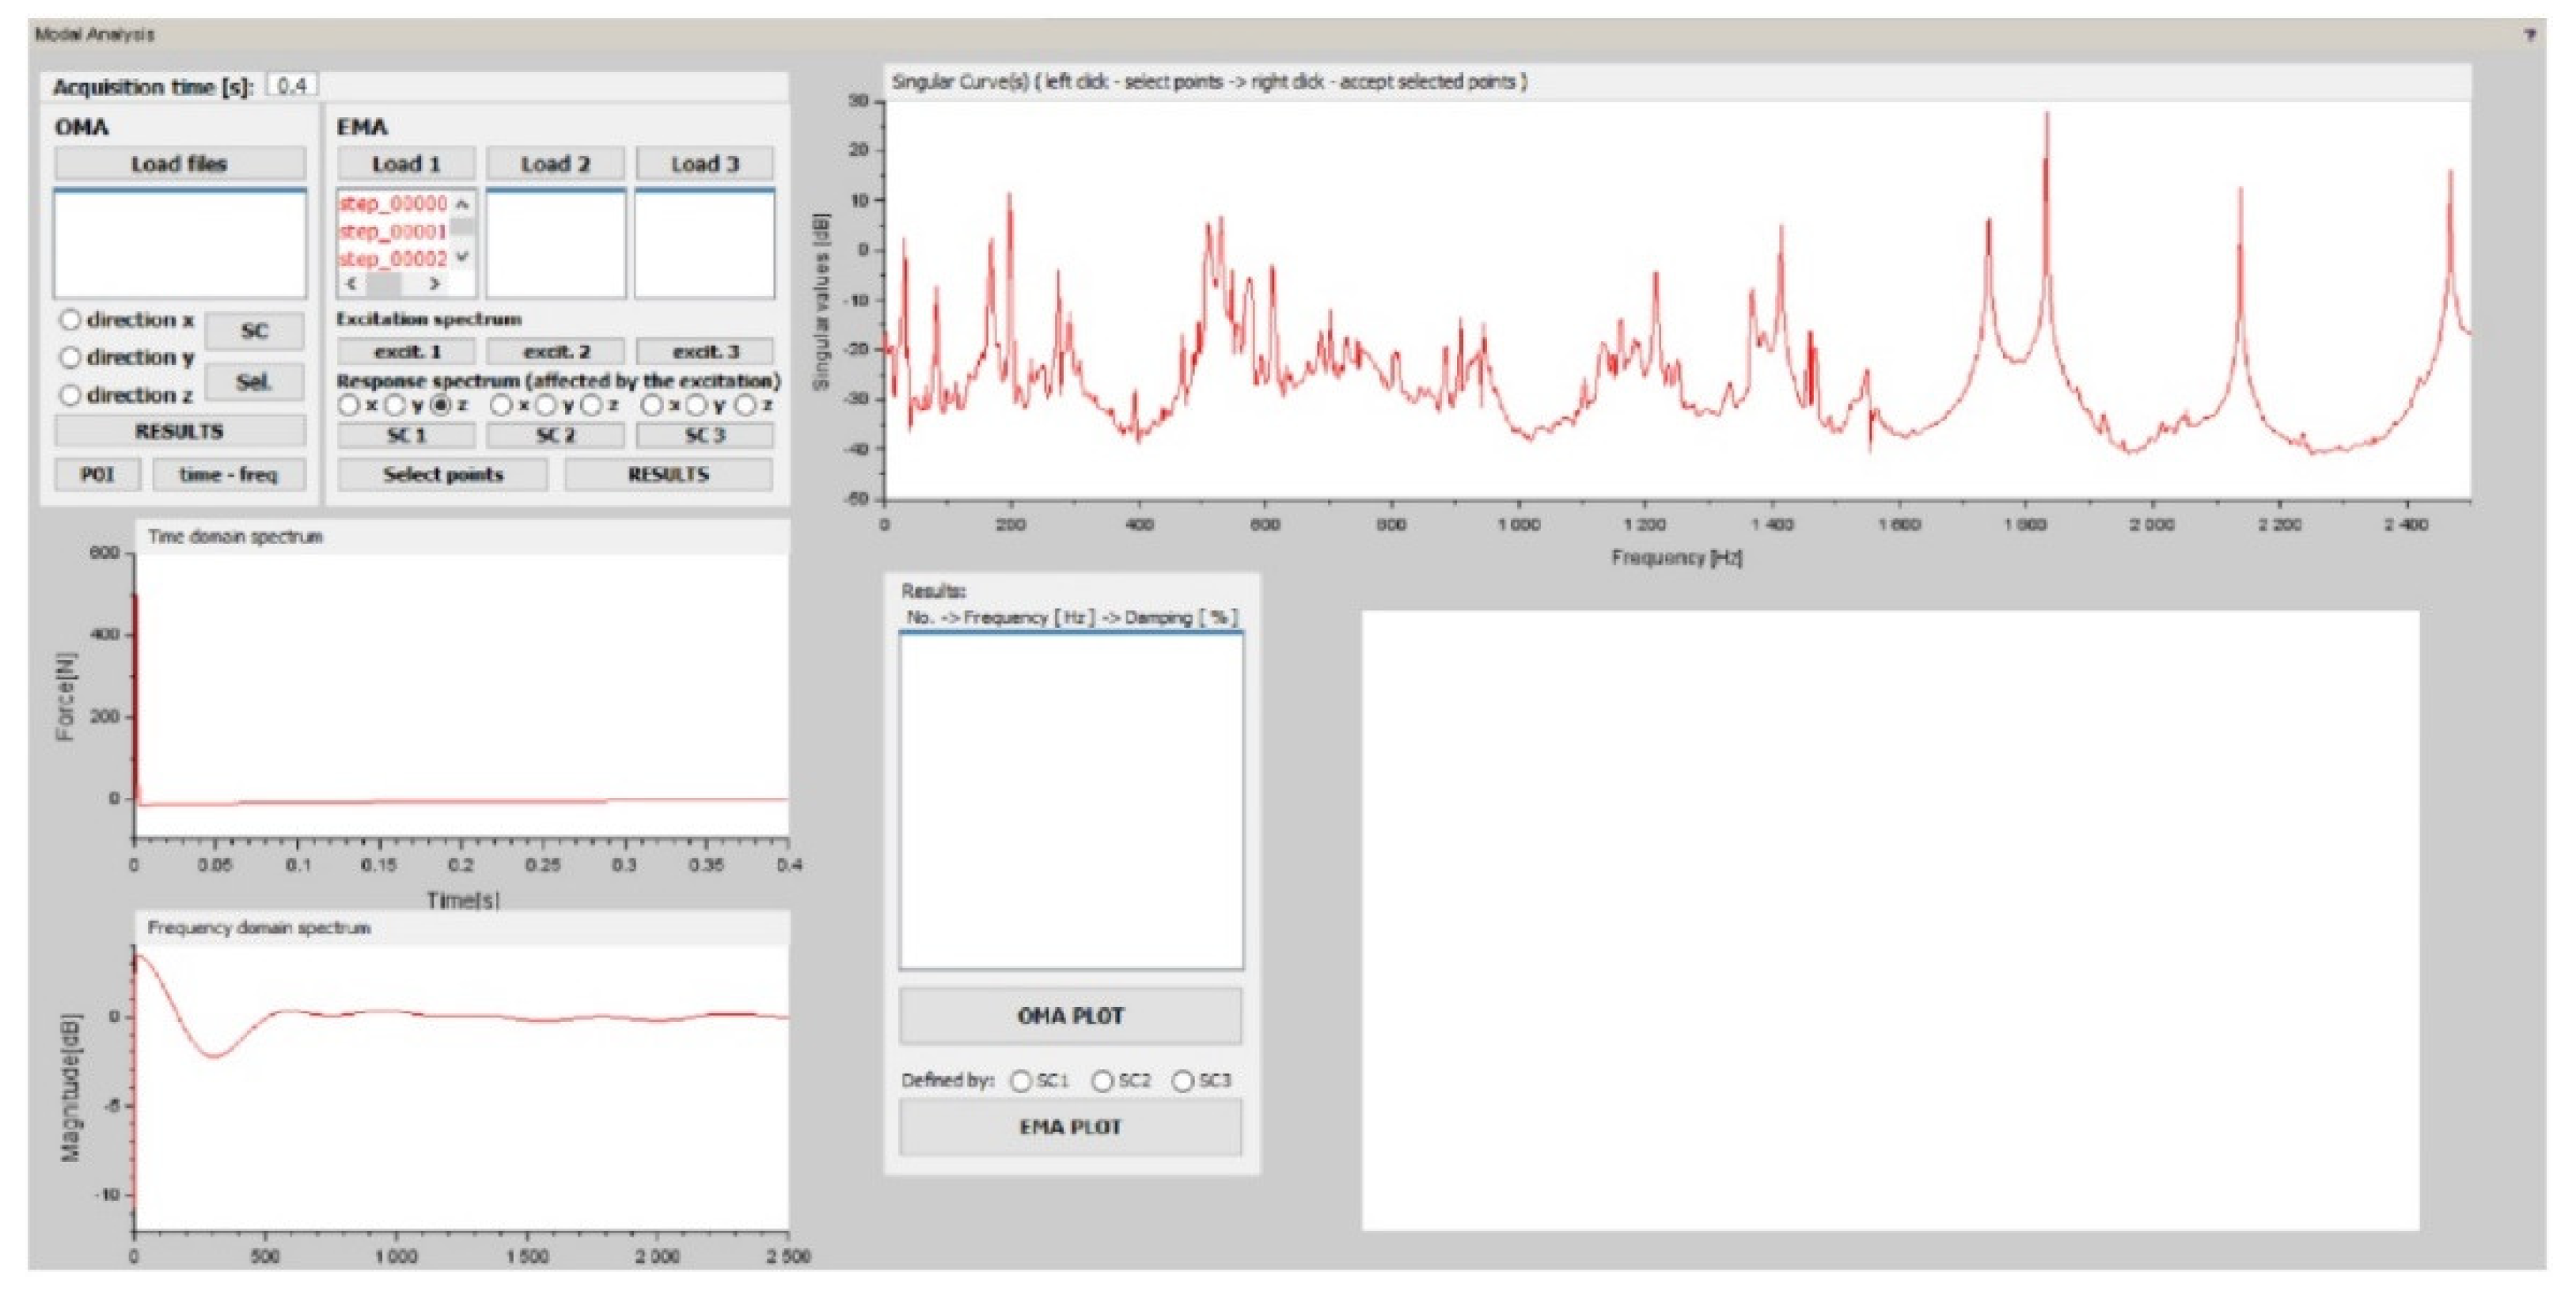Screen dimensions: 2576x1295
Task: Click the EMA PLOT button
Action: [1070, 1127]
